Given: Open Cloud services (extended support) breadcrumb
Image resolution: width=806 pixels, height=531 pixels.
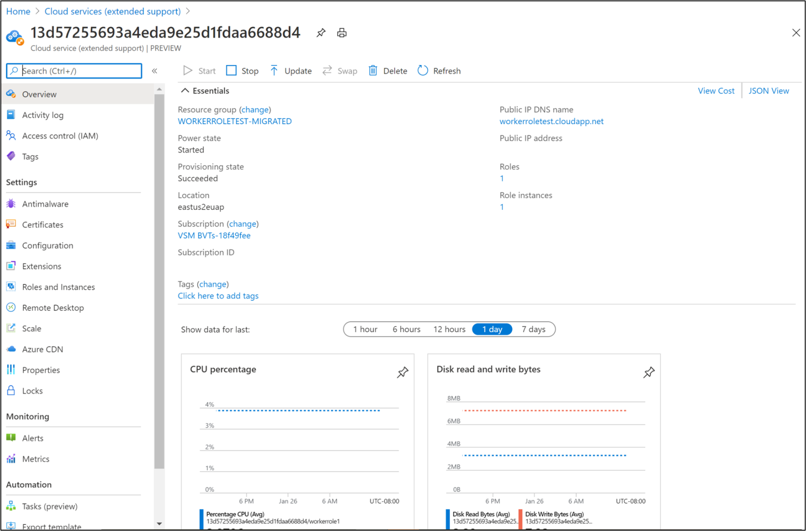Looking at the screenshot, I should [x=112, y=11].
